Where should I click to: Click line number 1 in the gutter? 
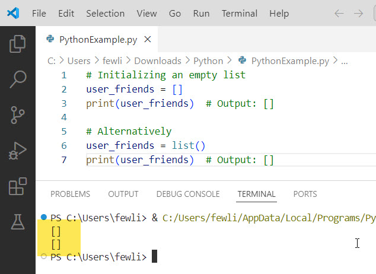64,75
